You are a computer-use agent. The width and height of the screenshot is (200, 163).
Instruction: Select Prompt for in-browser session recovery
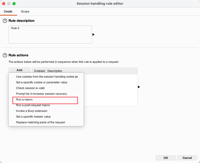46,94
